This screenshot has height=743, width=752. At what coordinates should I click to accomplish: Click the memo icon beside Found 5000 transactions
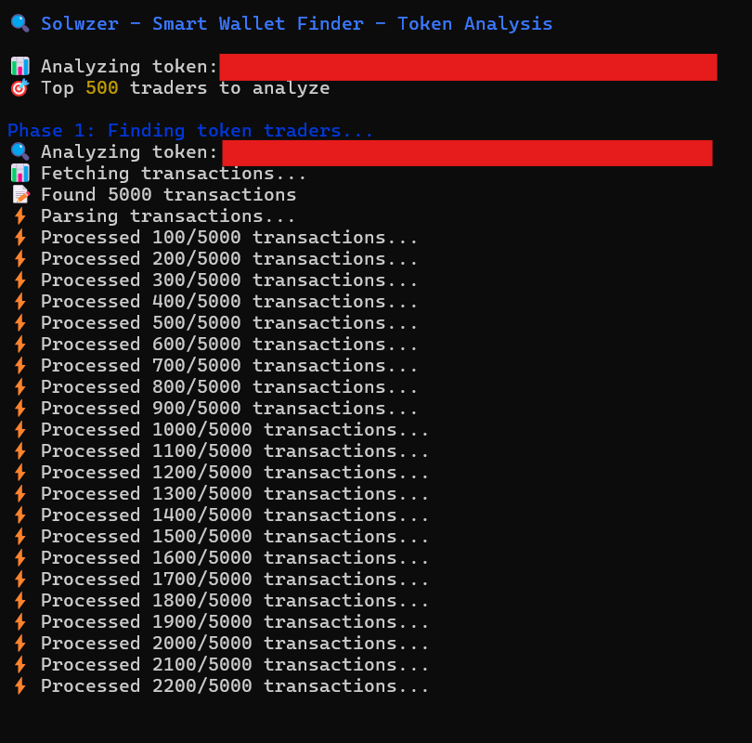[x=19, y=194]
